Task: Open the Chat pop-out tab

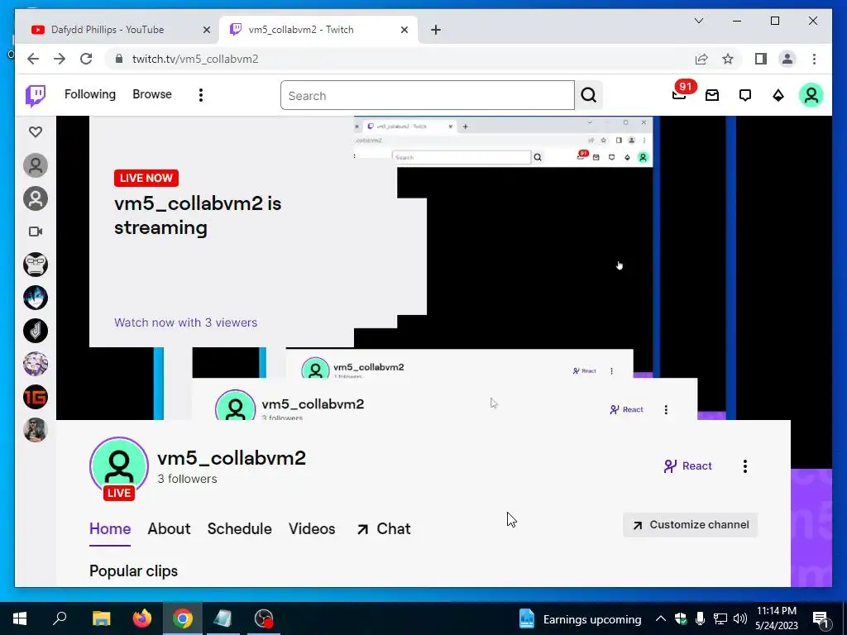Action: (384, 528)
